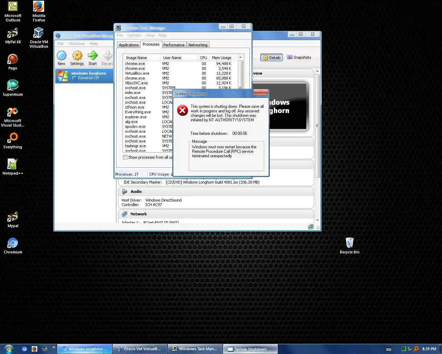This screenshot has width=442, height=354.
Task: Click New in VirtualBox toolbar
Action: pos(61,58)
